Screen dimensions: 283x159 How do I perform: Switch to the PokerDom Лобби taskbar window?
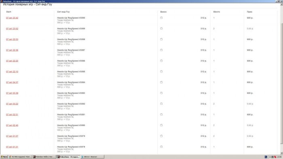[44, 157]
